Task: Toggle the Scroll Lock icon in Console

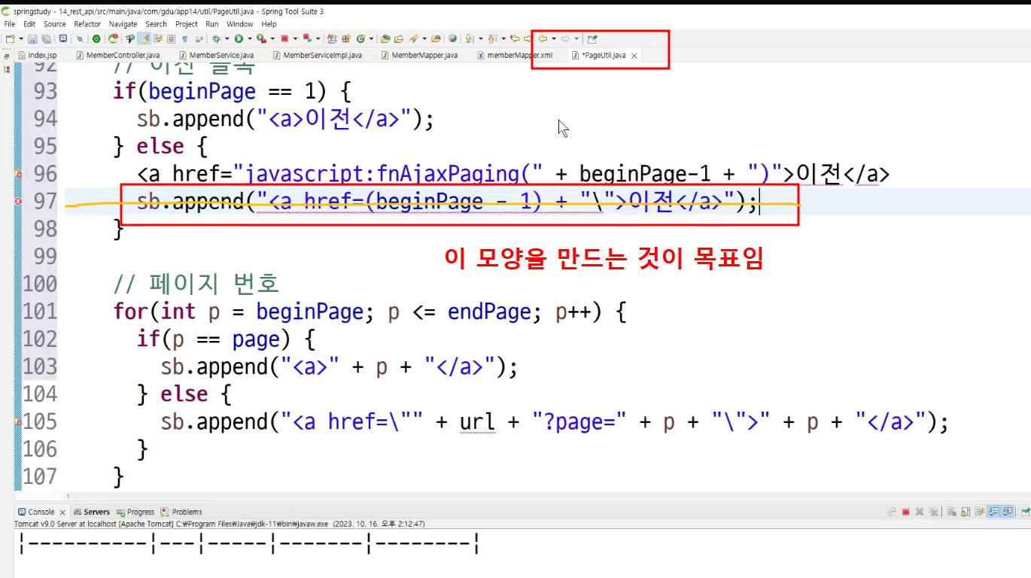Action: pyautogui.click(x=966, y=512)
